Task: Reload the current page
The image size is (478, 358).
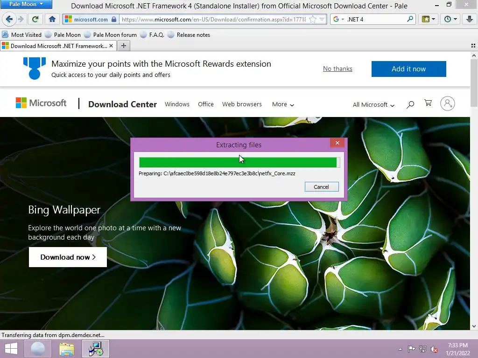Action: 35,19
